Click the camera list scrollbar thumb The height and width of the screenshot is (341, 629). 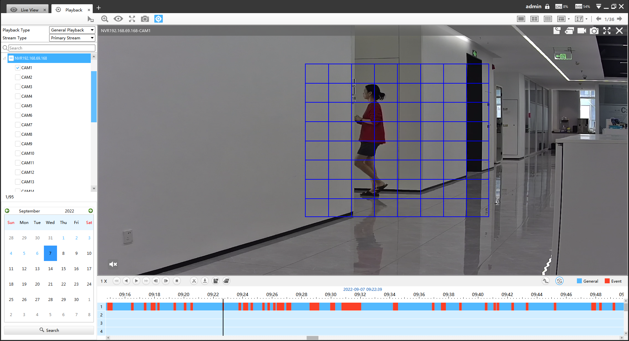click(94, 97)
